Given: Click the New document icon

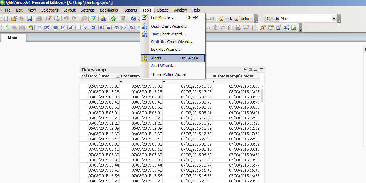Looking at the screenshot, I should pyautogui.click(x=6, y=19).
